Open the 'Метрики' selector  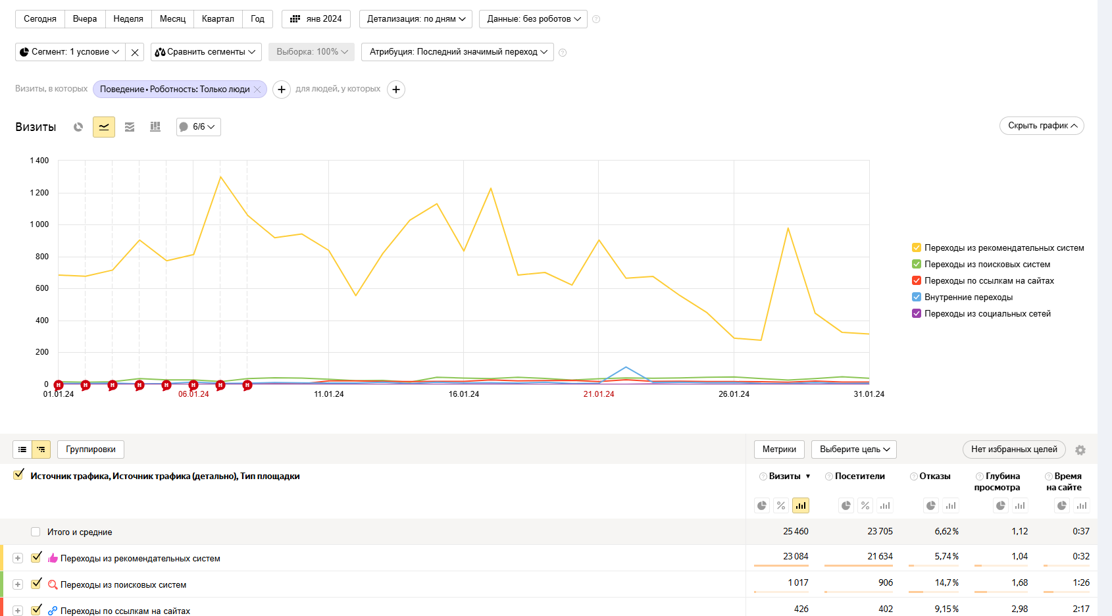(779, 449)
